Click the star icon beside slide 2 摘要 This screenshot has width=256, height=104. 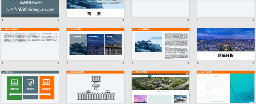[x=123, y=20]
